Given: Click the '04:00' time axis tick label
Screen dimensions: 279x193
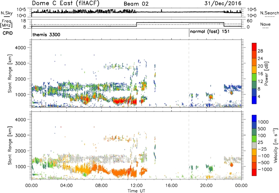Looking at the screenshot, I should (67, 186).
